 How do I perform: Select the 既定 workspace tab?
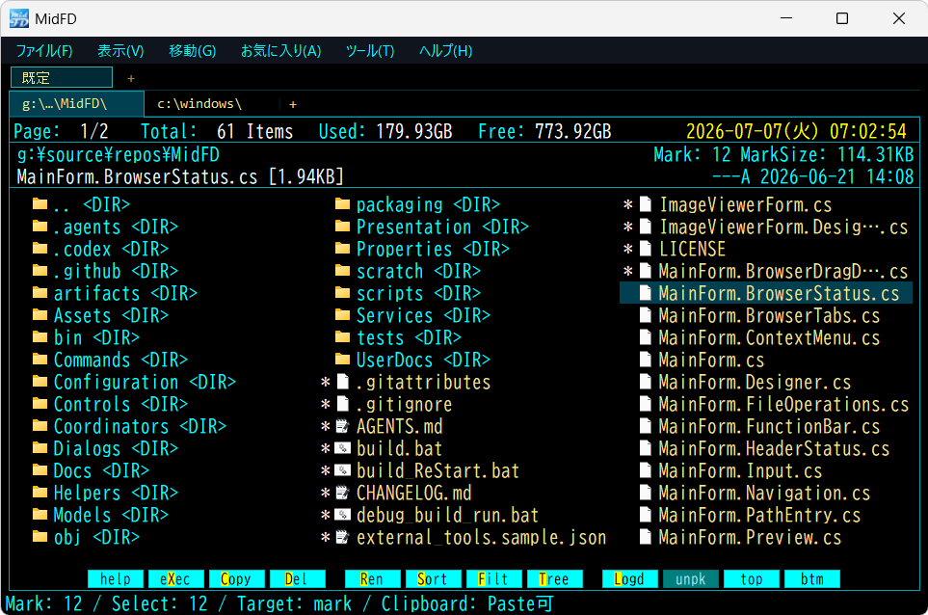62,77
